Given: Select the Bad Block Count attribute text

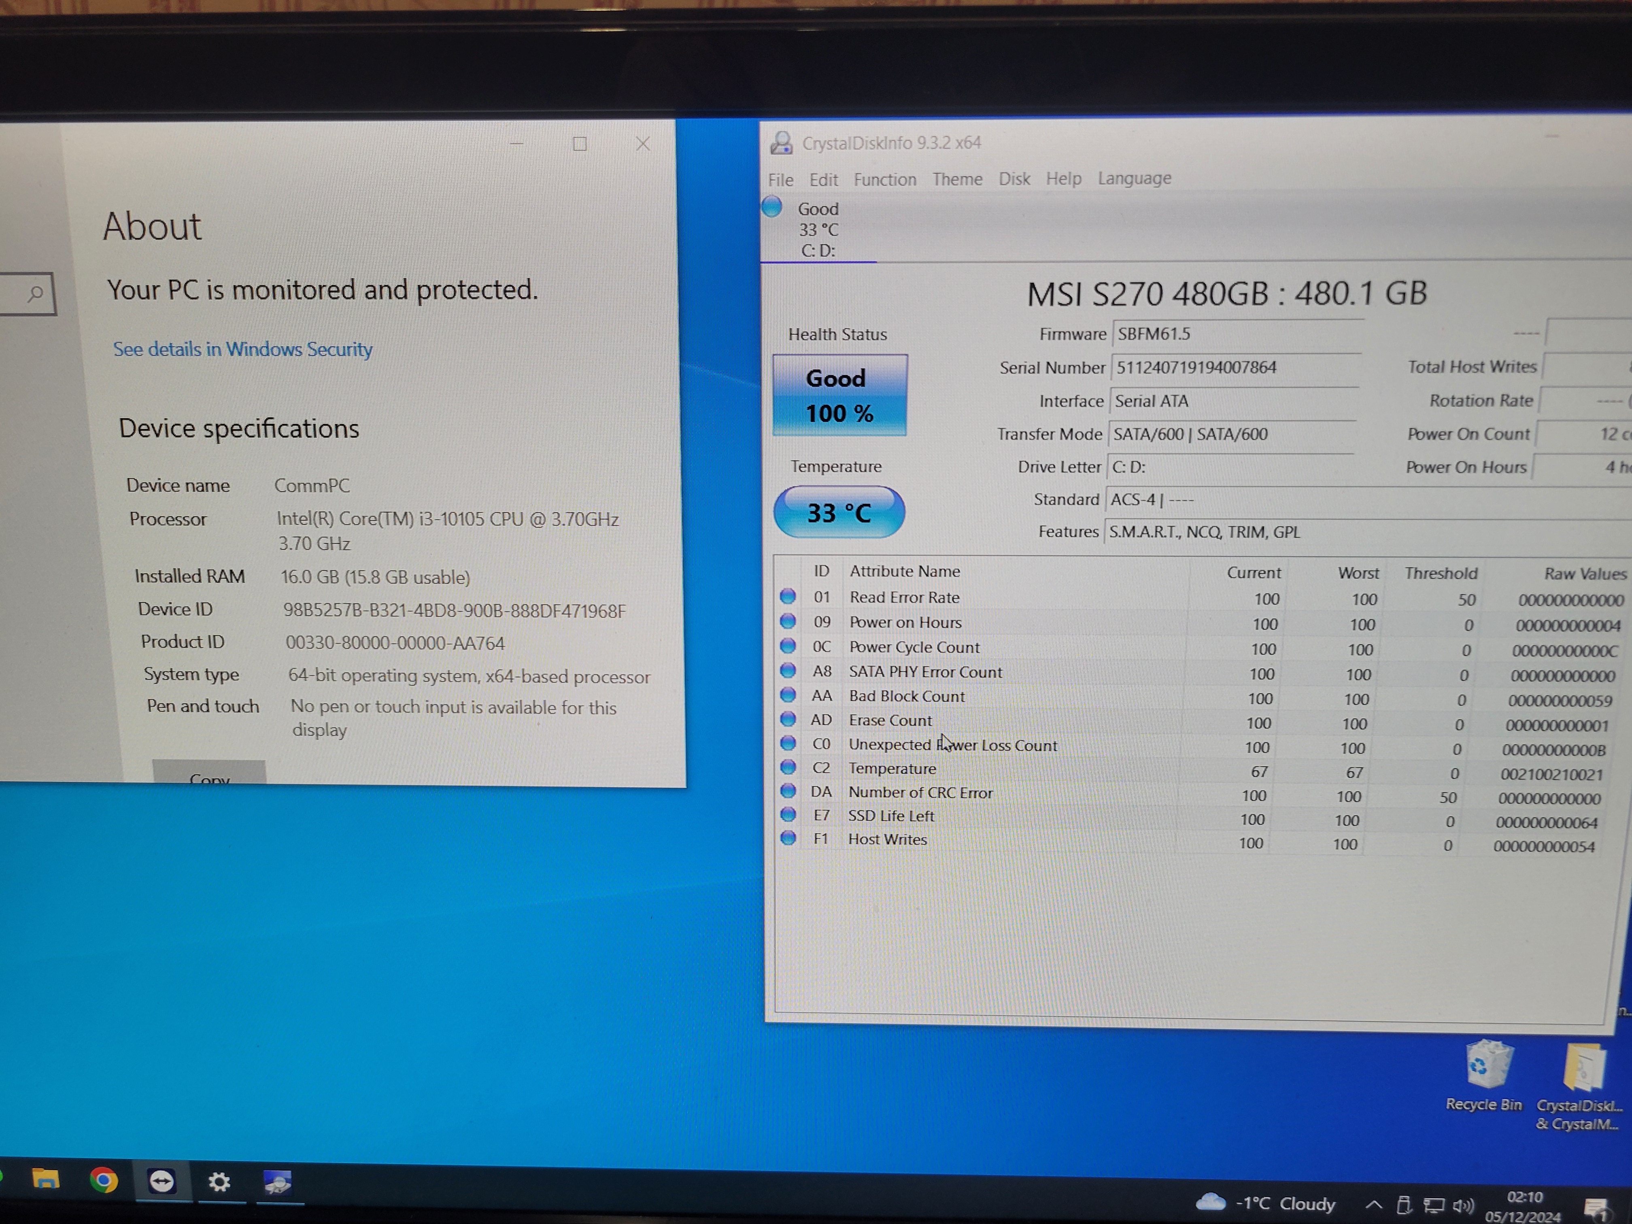Looking at the screenshot, I should point(907,697).
